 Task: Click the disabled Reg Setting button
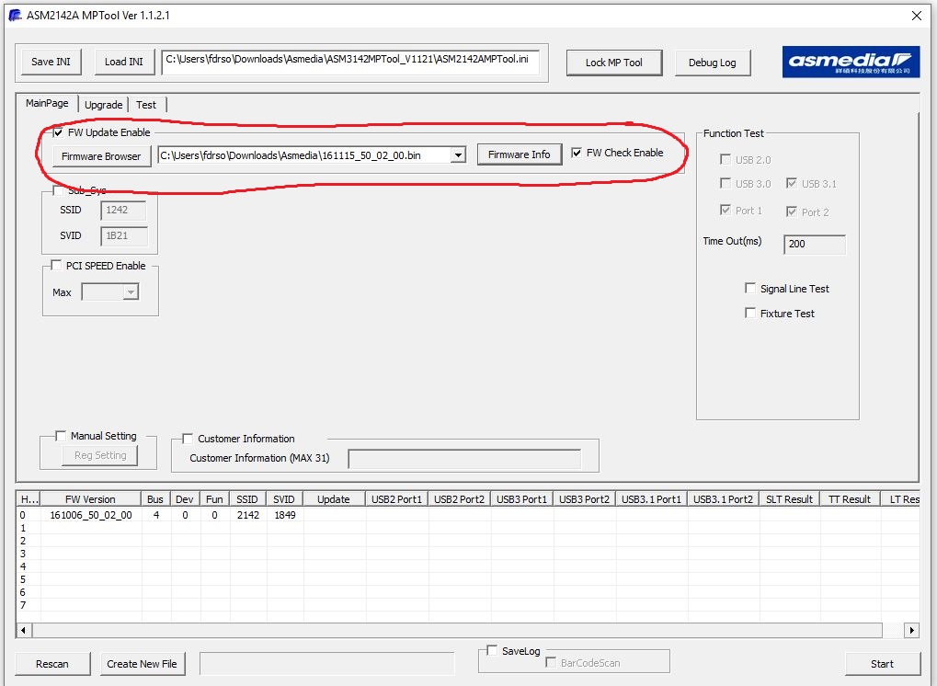point(100,455)
